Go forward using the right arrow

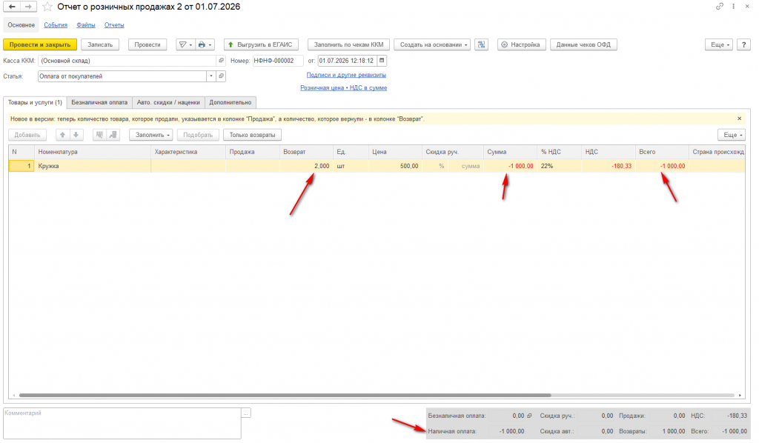(28, 7)
